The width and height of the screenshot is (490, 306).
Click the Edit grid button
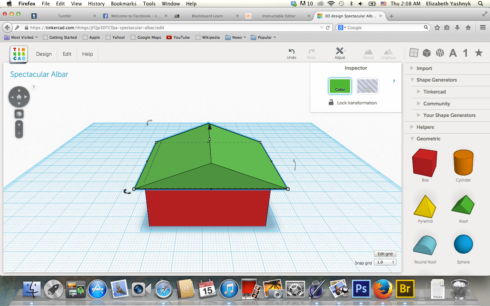coord(385,254)
